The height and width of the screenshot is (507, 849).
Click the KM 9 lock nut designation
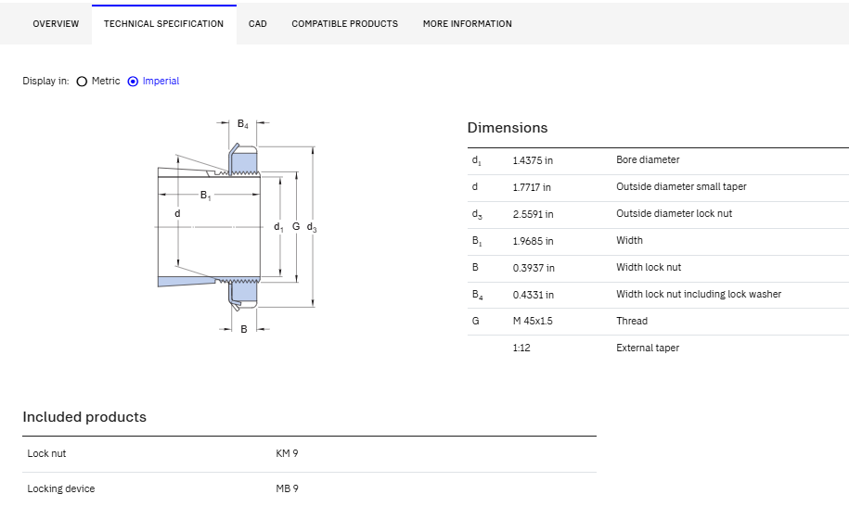[x=287, y=453]
